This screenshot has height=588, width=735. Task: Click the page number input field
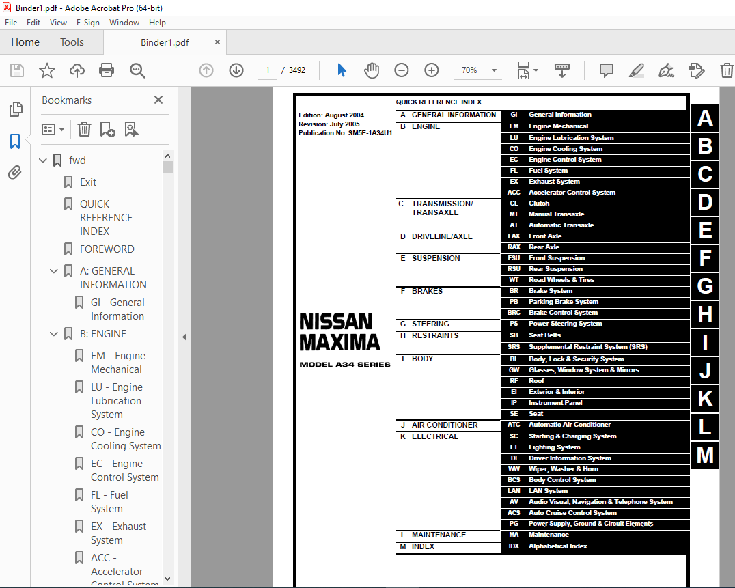click(268, 70)
